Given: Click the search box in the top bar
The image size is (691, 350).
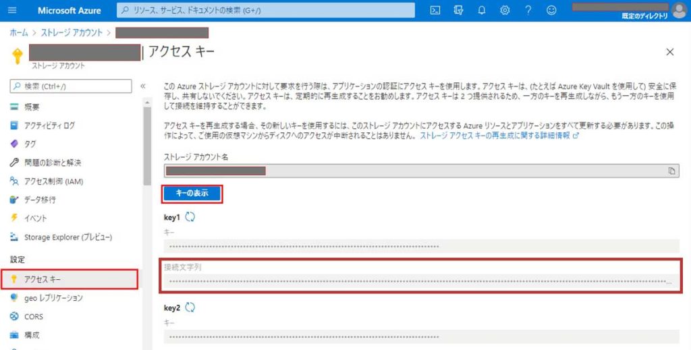Looking at the screenshot, I should [266, 10].
